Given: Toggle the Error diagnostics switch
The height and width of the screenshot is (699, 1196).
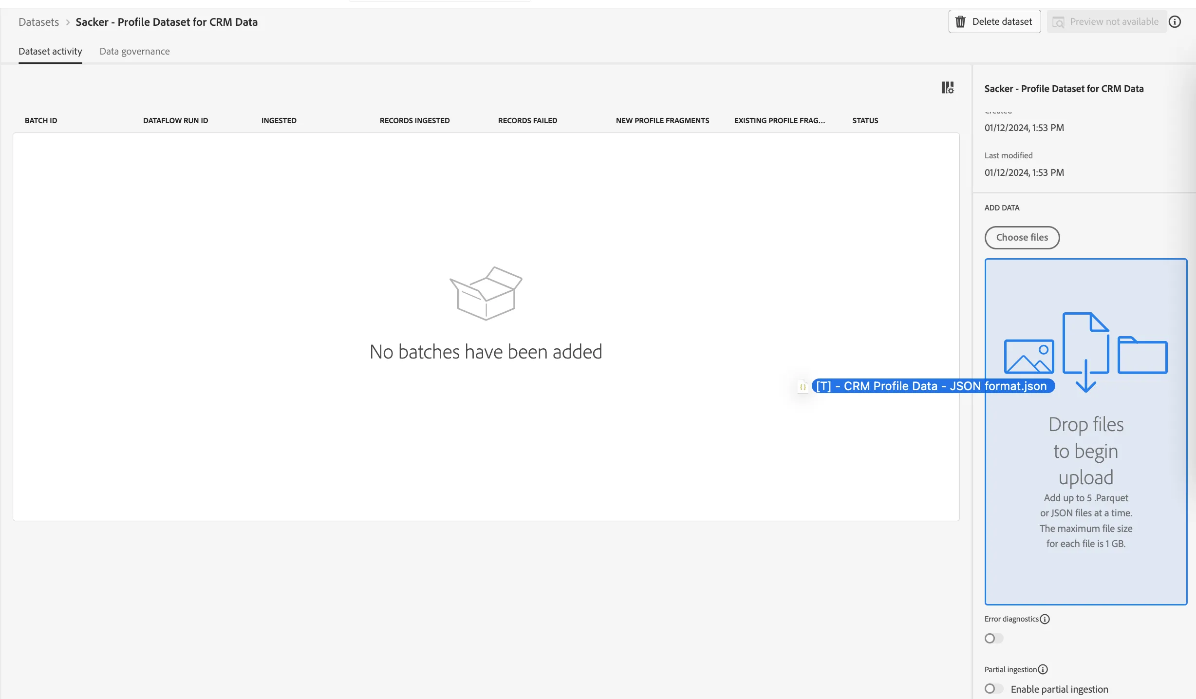Looking at the screenshot, I should (994, 638).
